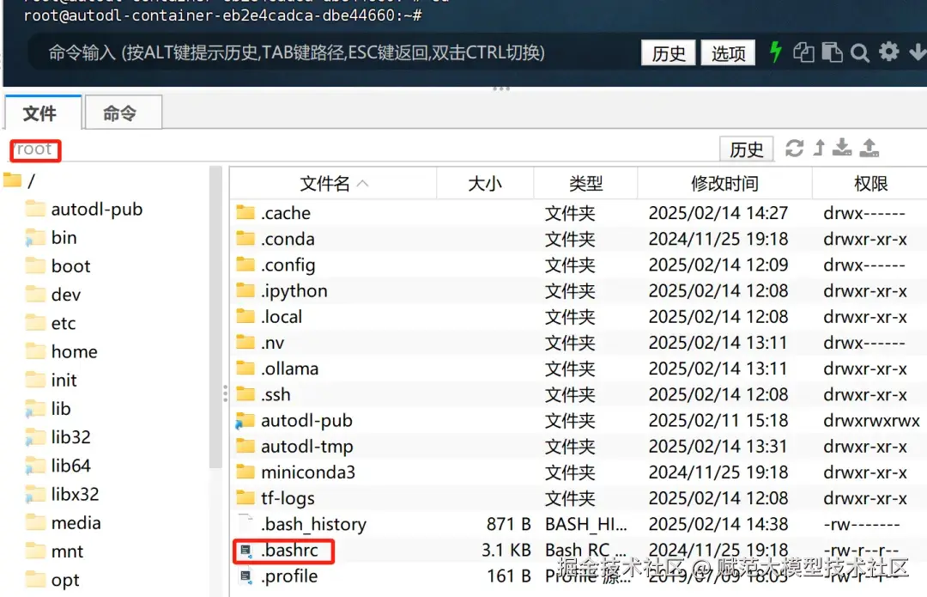
Task: Select the .cache folder icon
Action: pyautogui.click(x=245, y=212)
